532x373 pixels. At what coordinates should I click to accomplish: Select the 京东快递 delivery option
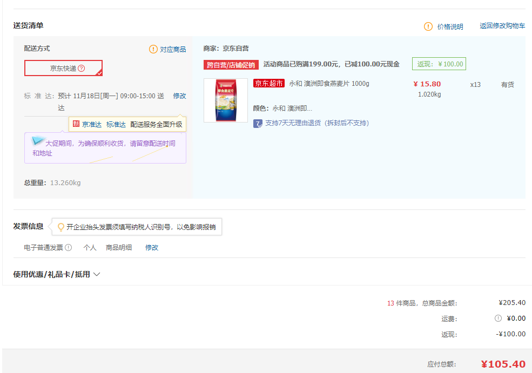pos(63,68)
